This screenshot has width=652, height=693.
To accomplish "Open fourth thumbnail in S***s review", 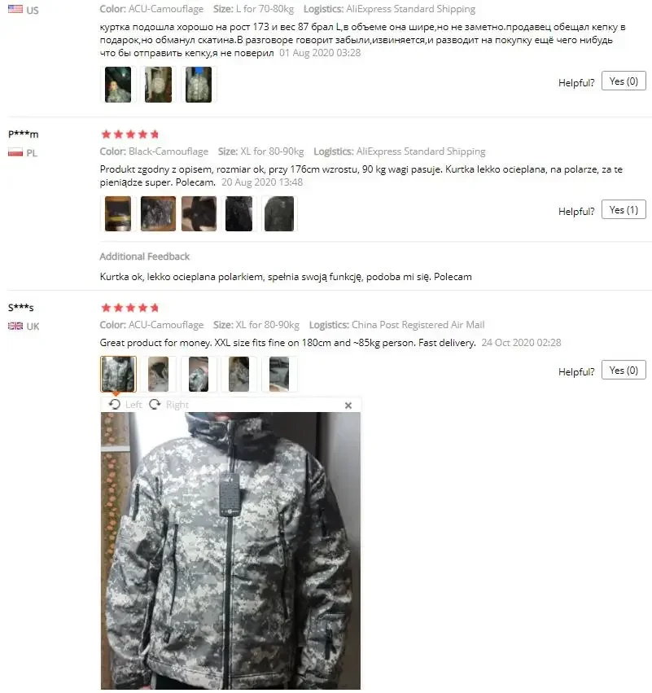I will pyautogui.click(x=239, y=374).
